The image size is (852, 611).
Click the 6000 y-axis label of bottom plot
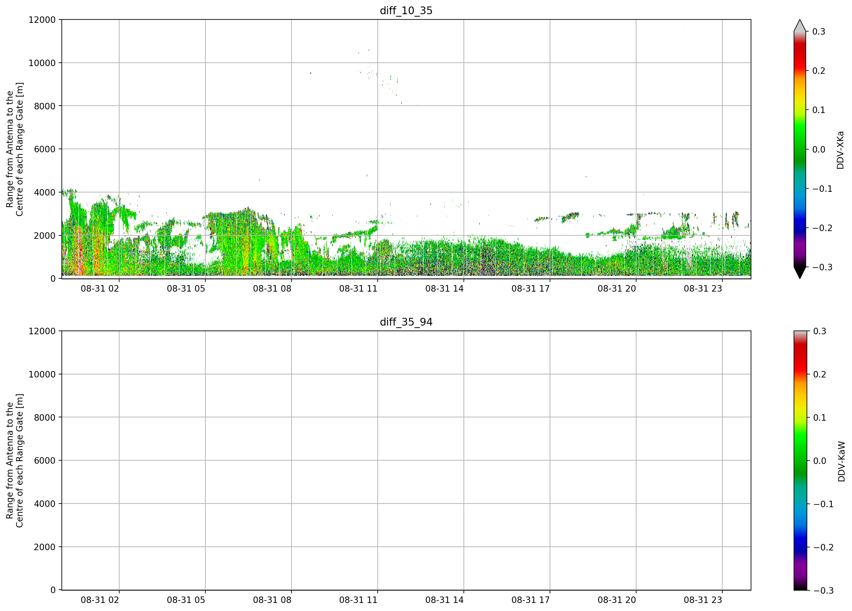coord(44,461)
